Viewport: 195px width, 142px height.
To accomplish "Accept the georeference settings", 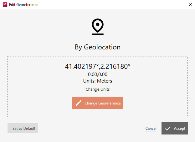I will point(175,128).
